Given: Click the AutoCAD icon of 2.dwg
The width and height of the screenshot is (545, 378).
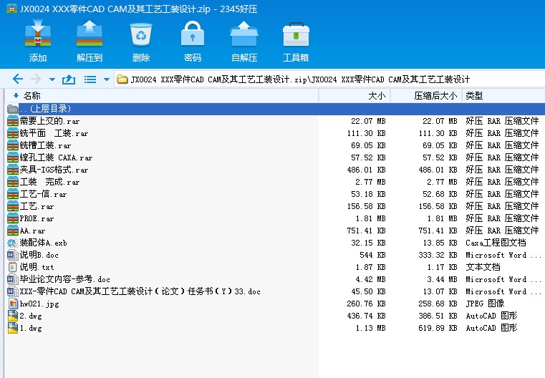Looking at the screenshot, I should point(13,316).
